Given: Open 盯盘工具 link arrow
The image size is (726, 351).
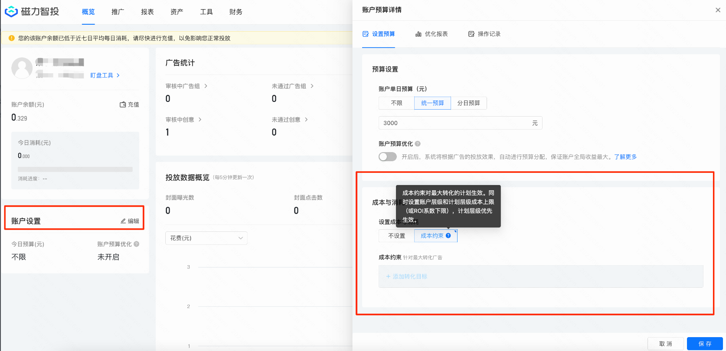Looking at the screenshot, I should click(x=118, y=75).
